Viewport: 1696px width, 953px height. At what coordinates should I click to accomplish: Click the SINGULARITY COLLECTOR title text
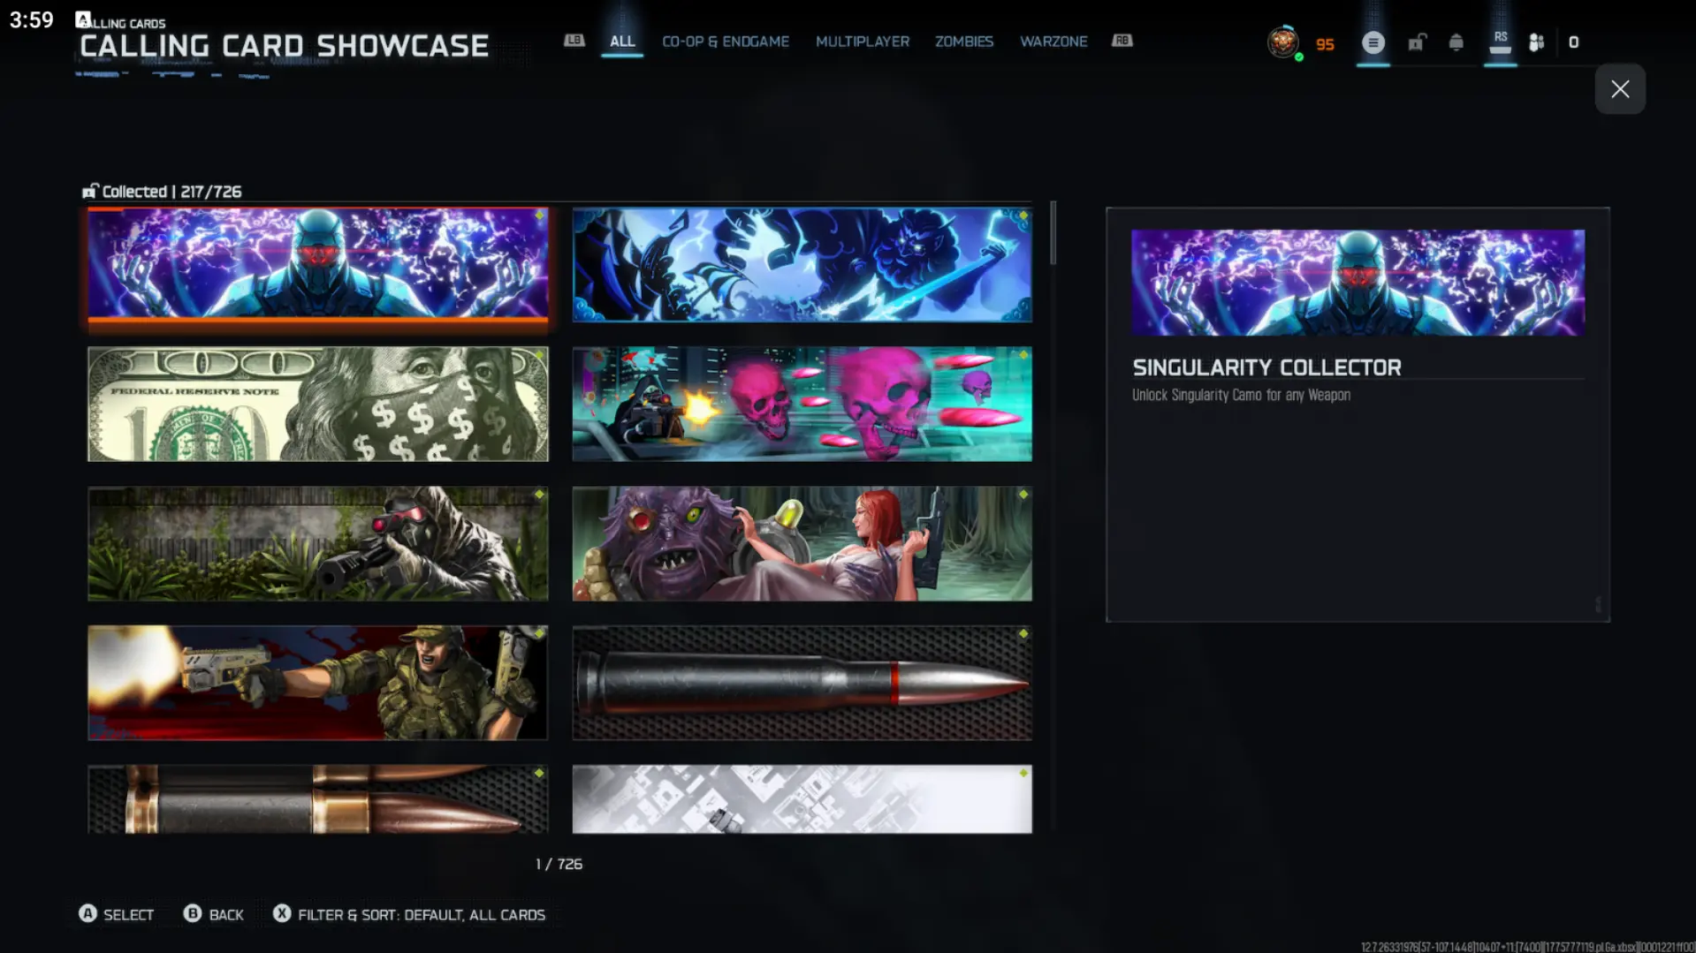(1266, 367)
